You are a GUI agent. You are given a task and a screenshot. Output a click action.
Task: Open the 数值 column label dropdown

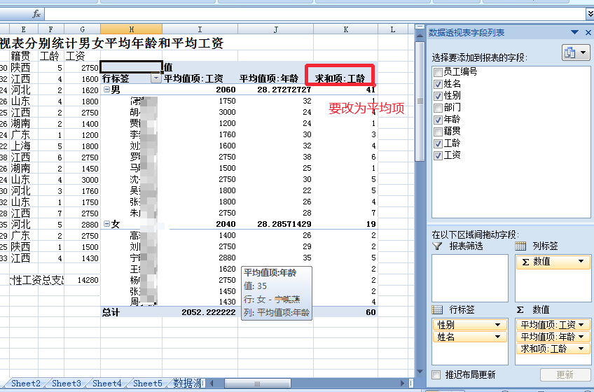tap(581, 261)
